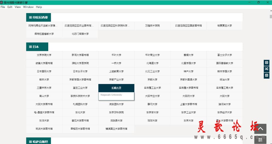The image size is (272, 144).
Task: Click the shuffle icon in the side toolbar
Action: coord(267,69)
